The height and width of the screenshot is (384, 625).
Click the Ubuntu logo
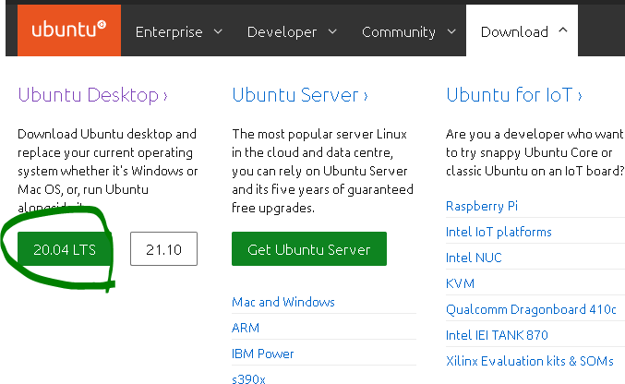coord(69,30)
